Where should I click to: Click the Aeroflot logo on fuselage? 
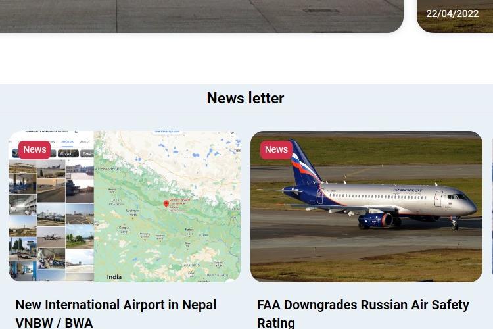pos(408,190)
